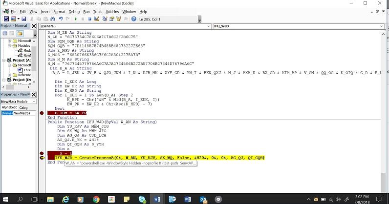Continue running with the green play icon

[76, 19]
